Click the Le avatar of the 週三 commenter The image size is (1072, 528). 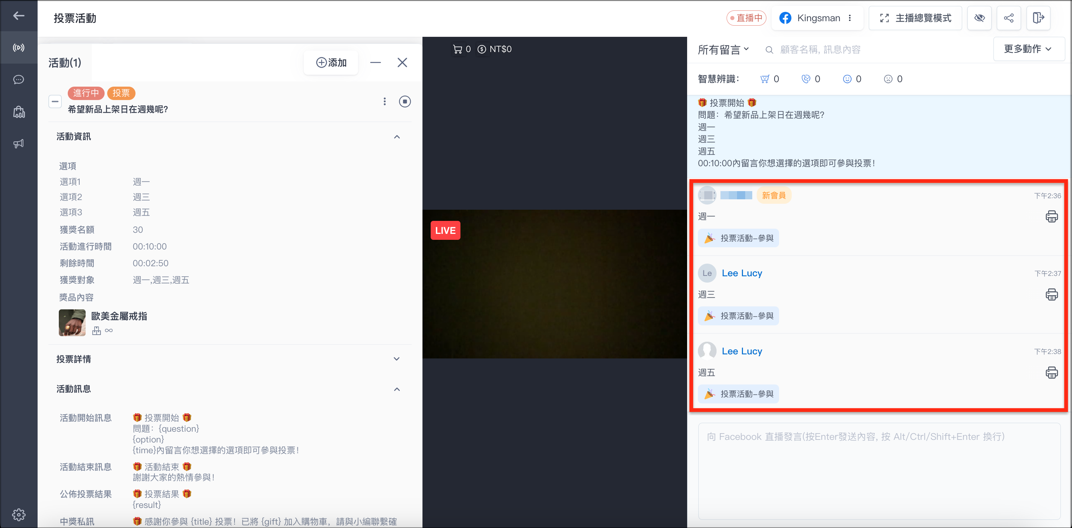[707, 273]
